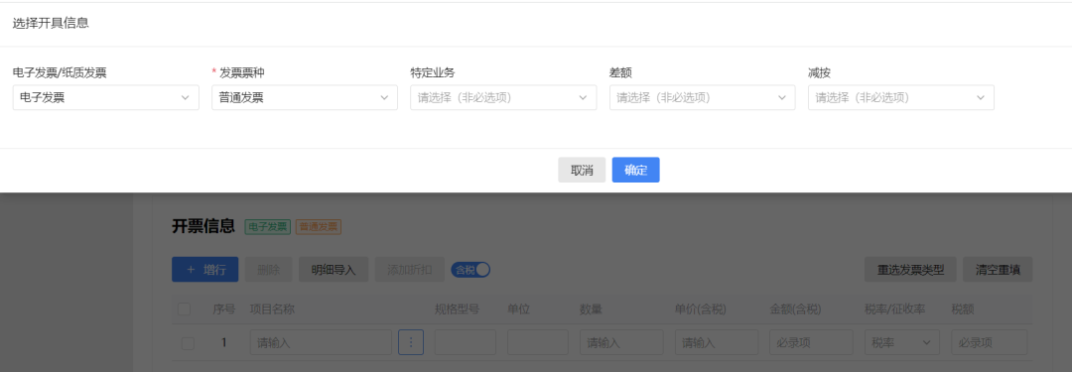Check the select-all checkbox in table header
The width and height of the screenshot is (1072, 372).
(x=184, y=310)
